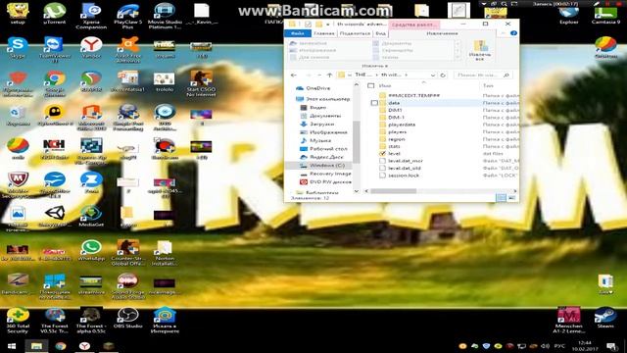Screen dimensions: 627x353
Task: Select OneDrive in the navigation pane
Action: click(317, 88)
